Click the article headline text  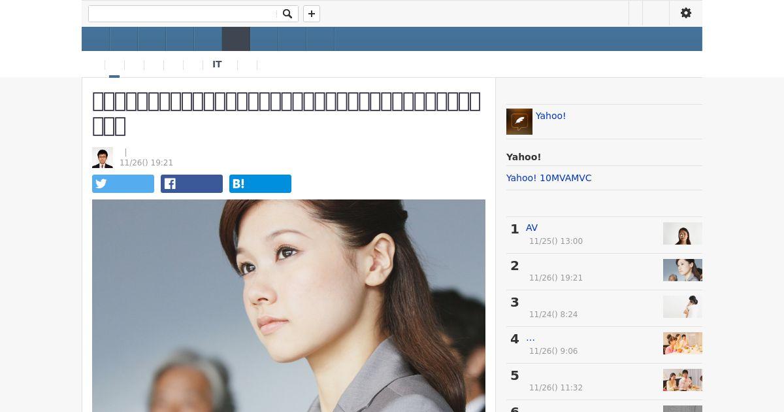click(287, 113)
